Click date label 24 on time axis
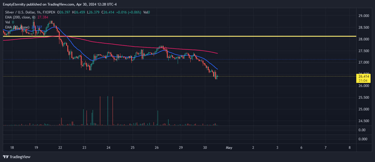This screenshot has height=162, width=375. click(x=108, y=148)
